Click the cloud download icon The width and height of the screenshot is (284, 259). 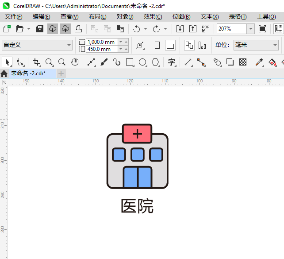[53, 29]
